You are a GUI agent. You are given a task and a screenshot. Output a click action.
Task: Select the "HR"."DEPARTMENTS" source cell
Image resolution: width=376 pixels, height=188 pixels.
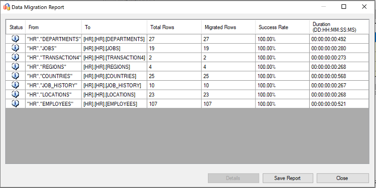point(53,39)
